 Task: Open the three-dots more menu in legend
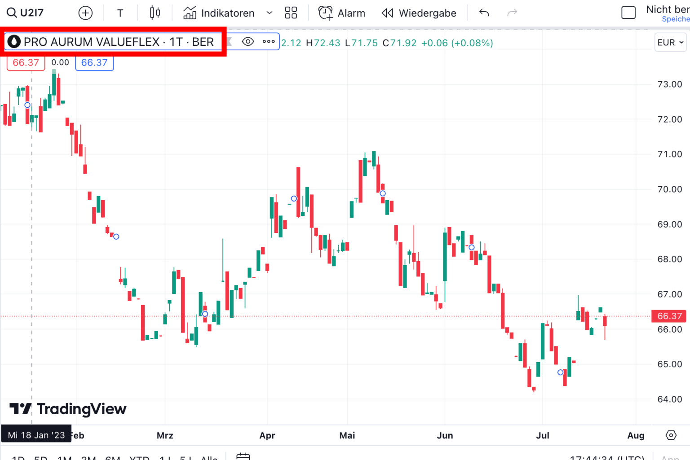coord(269,42)
